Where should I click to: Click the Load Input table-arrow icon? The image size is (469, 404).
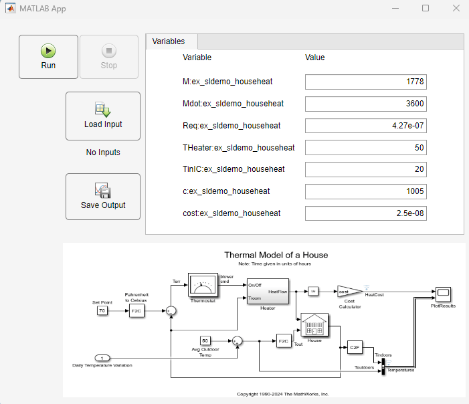103,110
